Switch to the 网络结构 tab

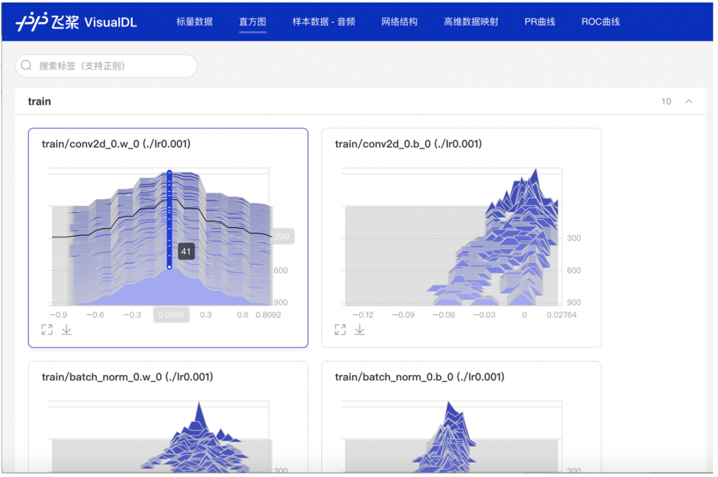(400, 21)
